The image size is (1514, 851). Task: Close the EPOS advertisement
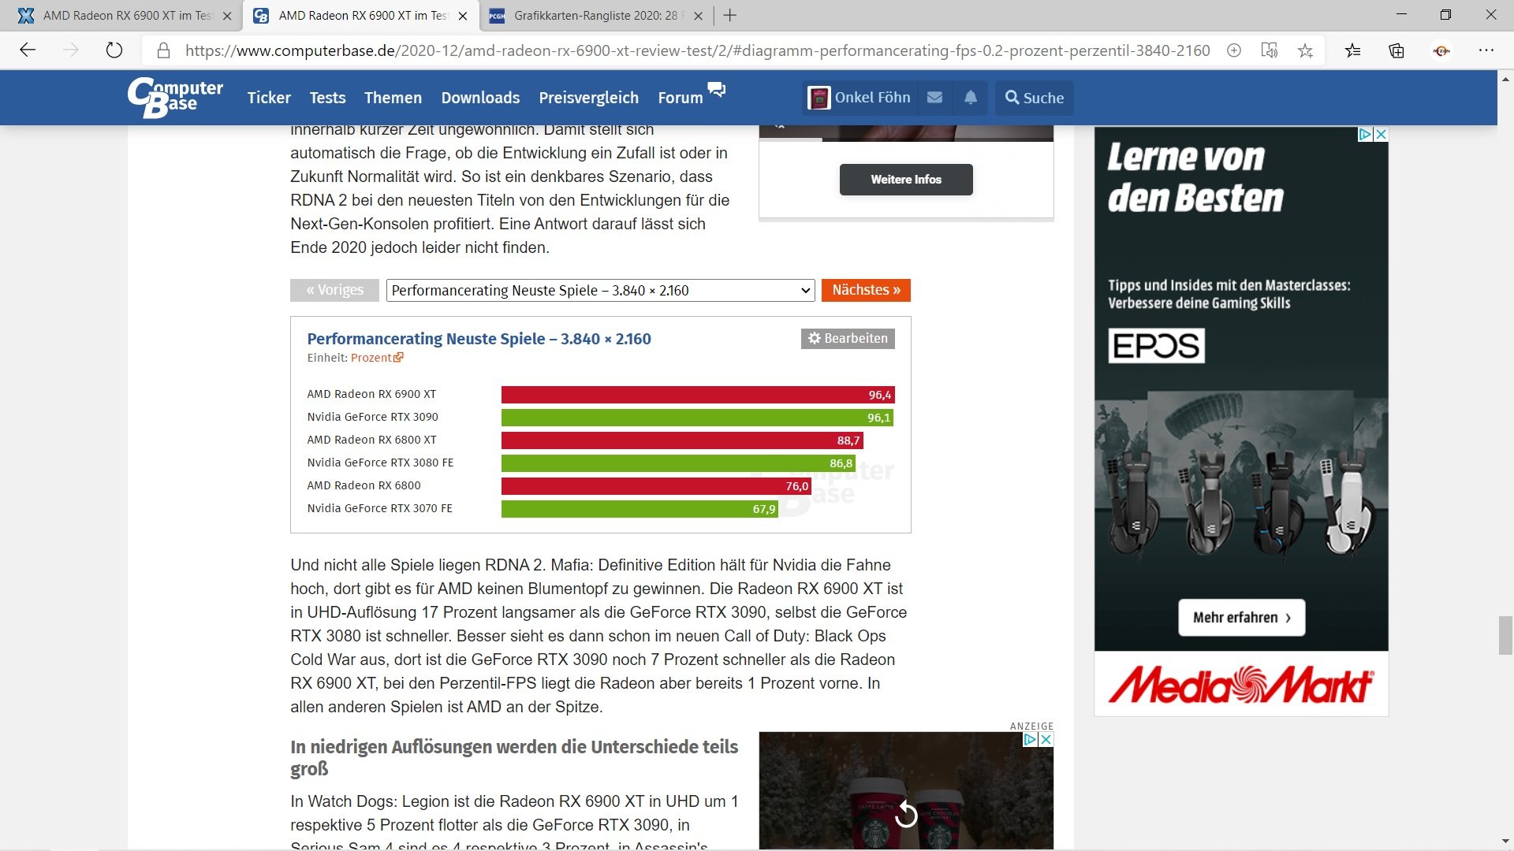(1381, 134)
